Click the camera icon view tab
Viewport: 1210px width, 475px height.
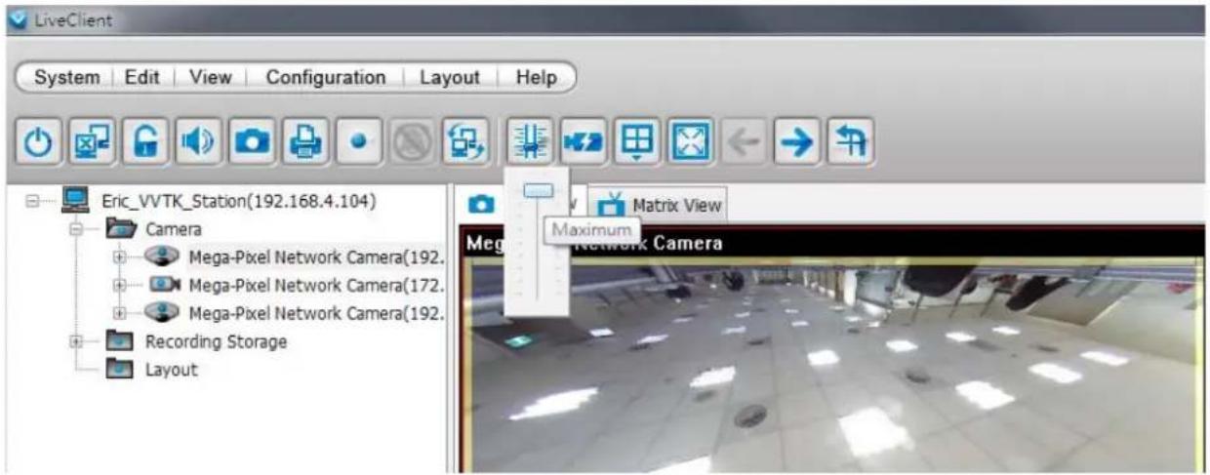[x=481, y=205]
